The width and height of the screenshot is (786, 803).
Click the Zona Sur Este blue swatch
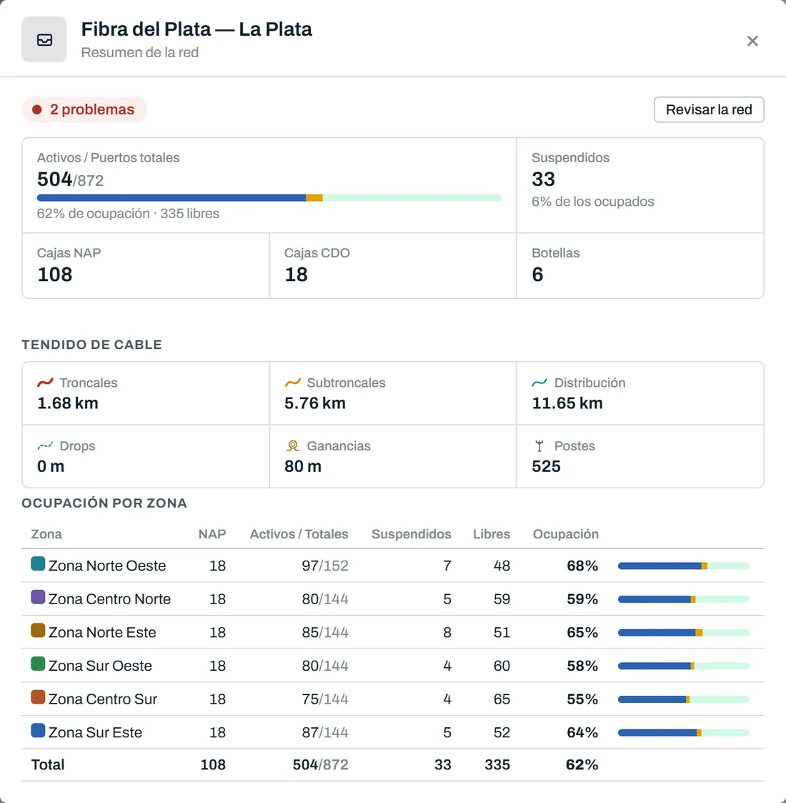coord(38,730)
